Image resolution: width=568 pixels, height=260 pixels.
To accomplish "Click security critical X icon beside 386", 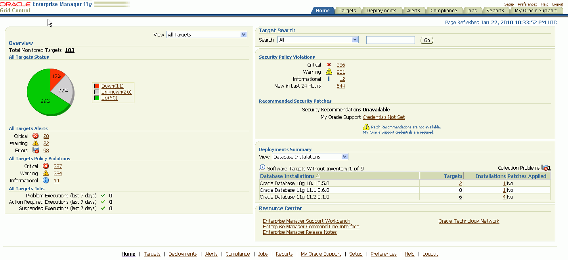I will [329, 65].
